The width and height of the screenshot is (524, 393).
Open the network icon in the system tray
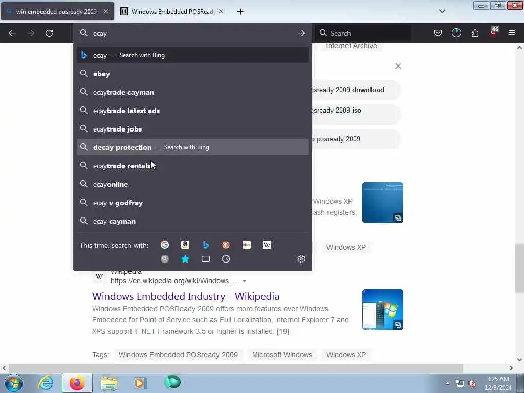(x=460, y=384)
